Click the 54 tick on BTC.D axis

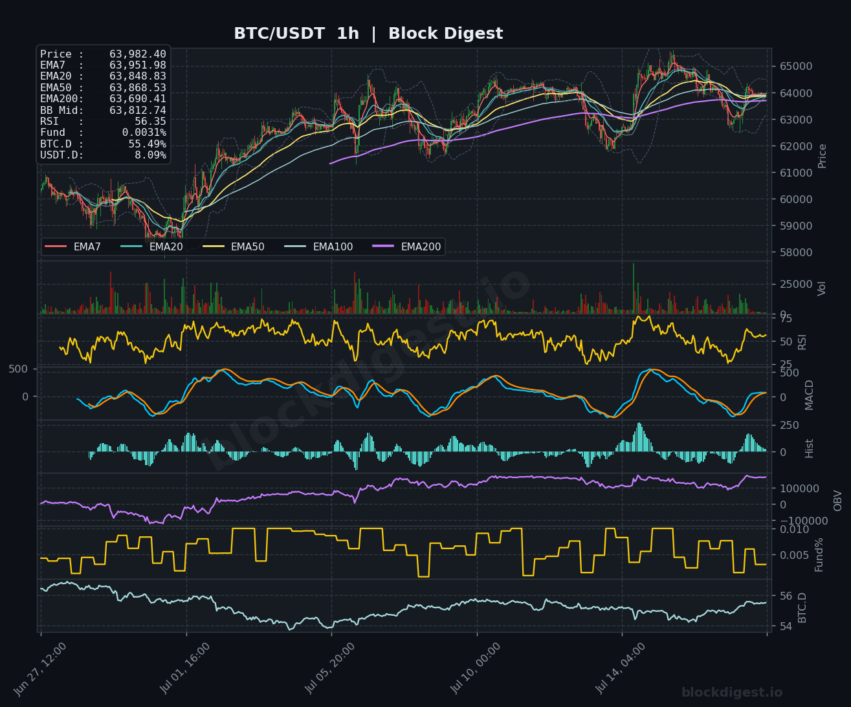[x=786, y=627]
